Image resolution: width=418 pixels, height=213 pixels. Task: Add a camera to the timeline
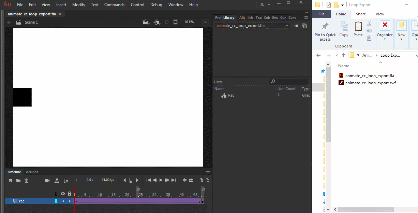tap(47, 180)
